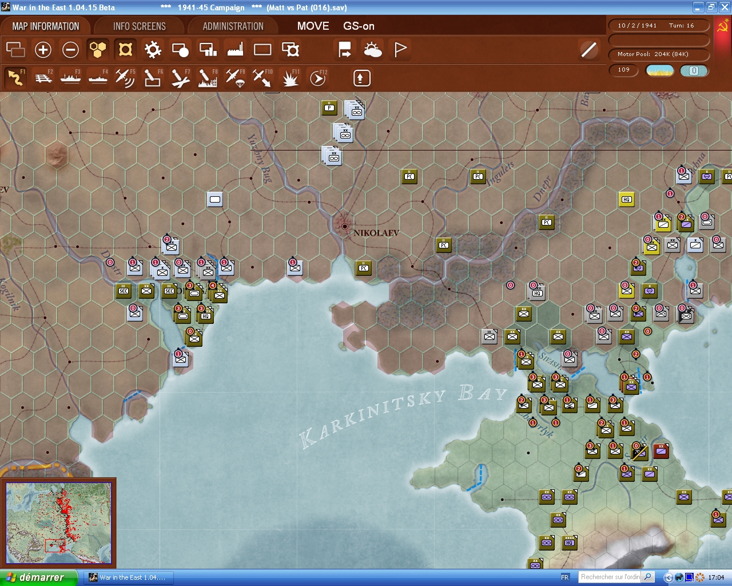This screenshot has height=586, width=732.
Task: Click the empty rectangle toolbar icon
Action: [x=262, y=50]
